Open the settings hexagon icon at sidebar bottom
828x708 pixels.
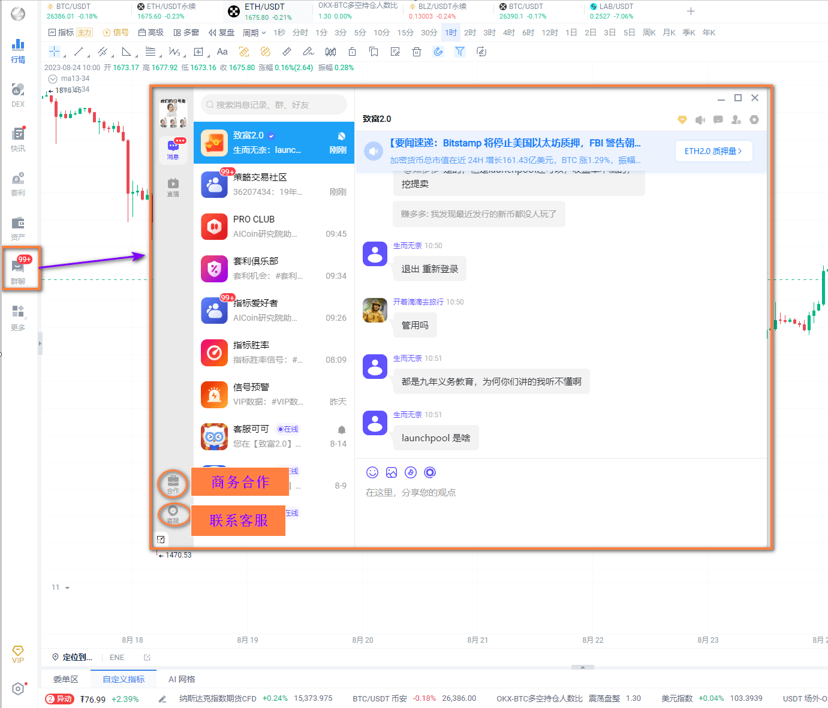(x=18, y=689)
